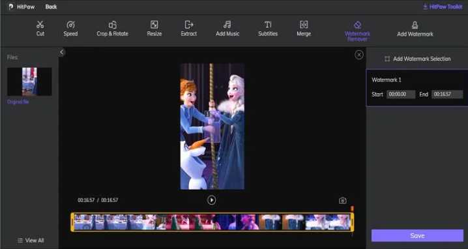This screenshot has height=249, width=468.
Task: Select the Merge tool
Action: [x=304, y=29]
